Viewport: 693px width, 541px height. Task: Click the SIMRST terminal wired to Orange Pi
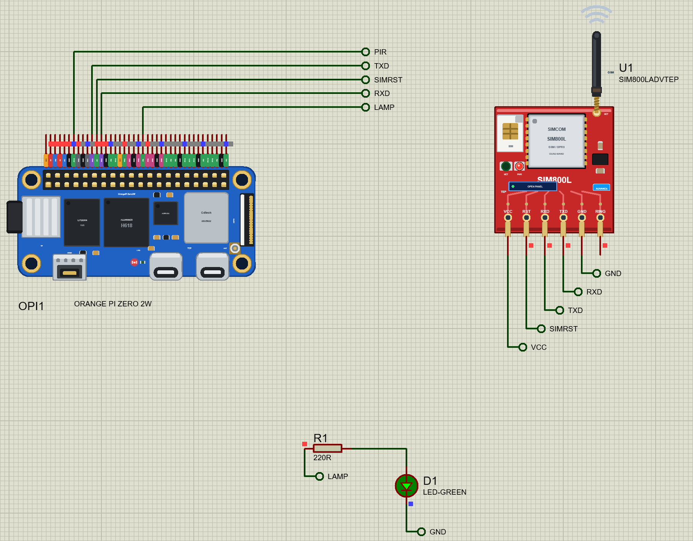coord(365,80)
